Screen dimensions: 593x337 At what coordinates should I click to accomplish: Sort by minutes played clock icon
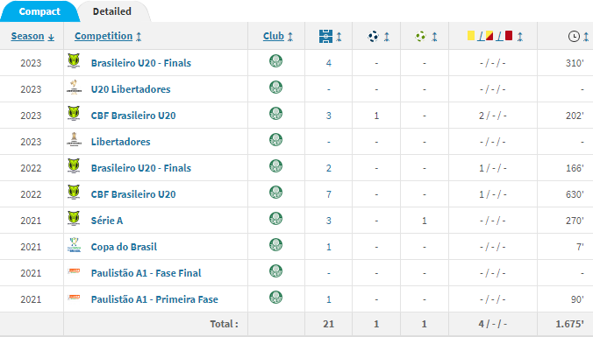point(574,36)
